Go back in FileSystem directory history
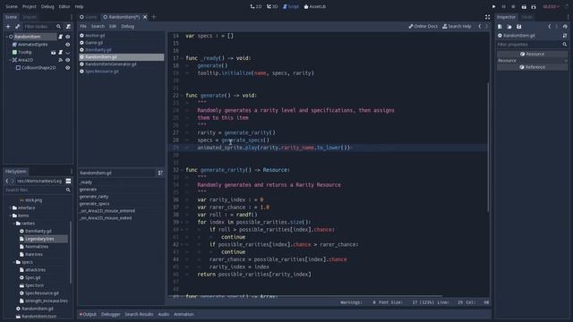Screen dimensions: 573x322 tap(7, 181)
